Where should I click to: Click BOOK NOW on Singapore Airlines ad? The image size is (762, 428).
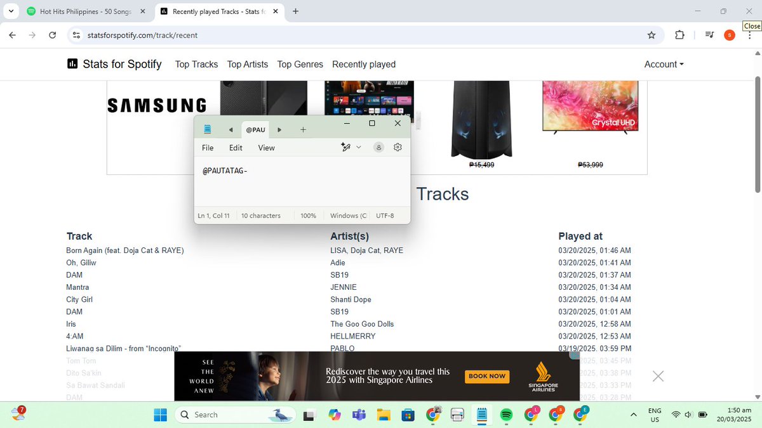pos(487,376)
